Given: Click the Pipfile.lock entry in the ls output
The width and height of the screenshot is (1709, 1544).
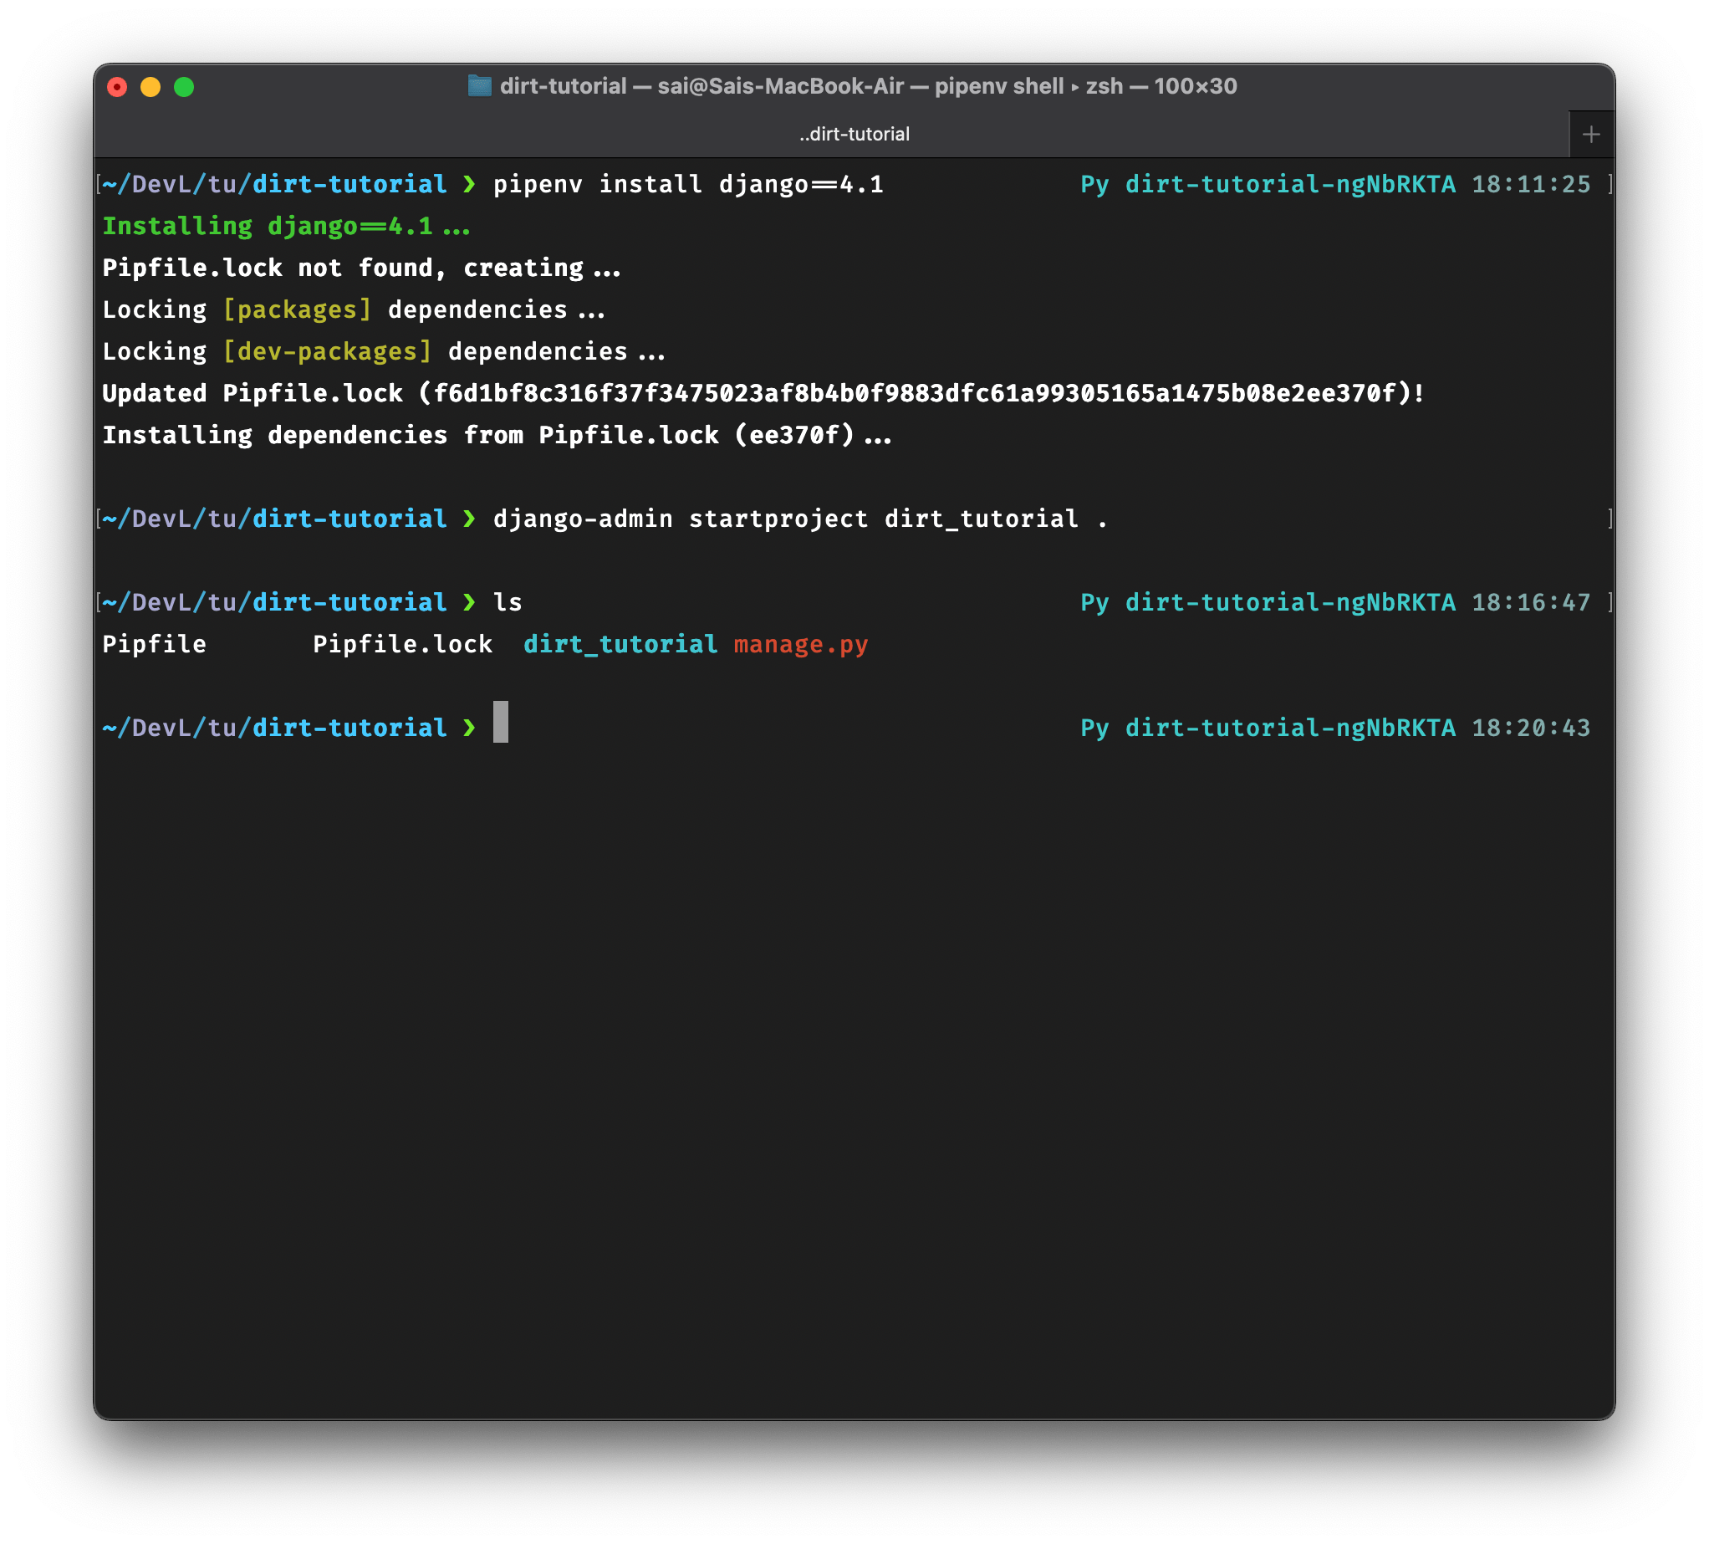Looking at the screenshot, I should pyautogui.click(x=403, y=644).
